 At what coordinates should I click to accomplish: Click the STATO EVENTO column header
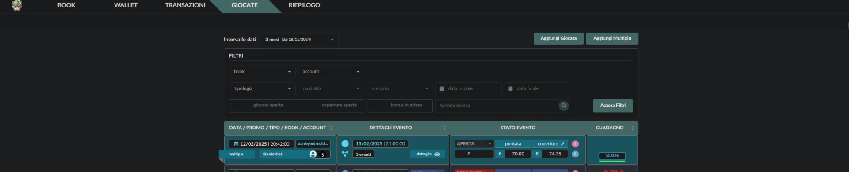pyautogui.click(x=518, y=128)
